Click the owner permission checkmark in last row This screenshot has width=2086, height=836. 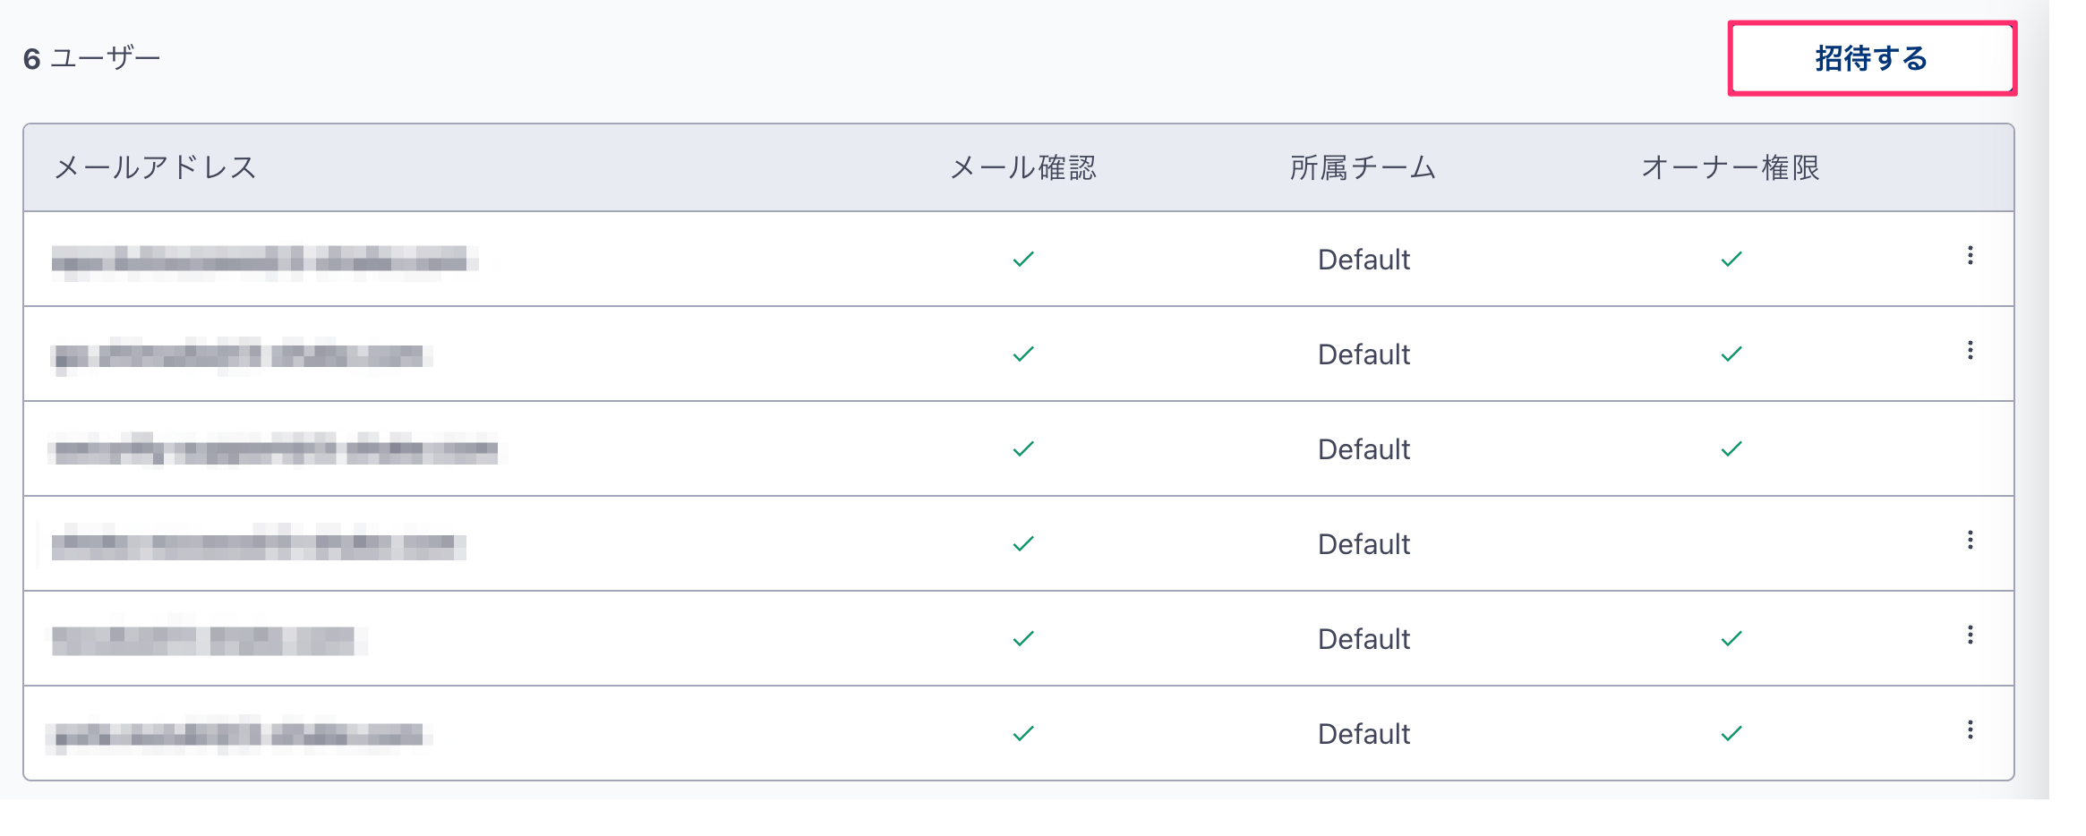(1731, 734)
